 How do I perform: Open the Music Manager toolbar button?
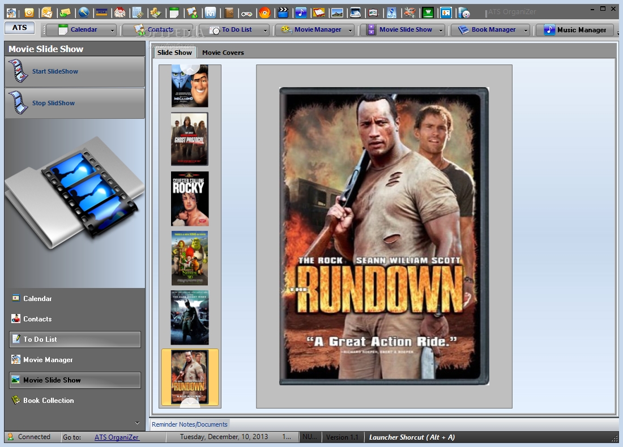574,30
